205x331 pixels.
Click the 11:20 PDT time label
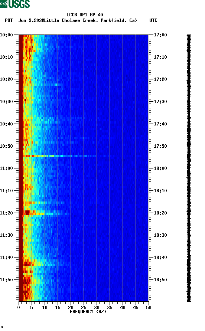click(6, 213)
